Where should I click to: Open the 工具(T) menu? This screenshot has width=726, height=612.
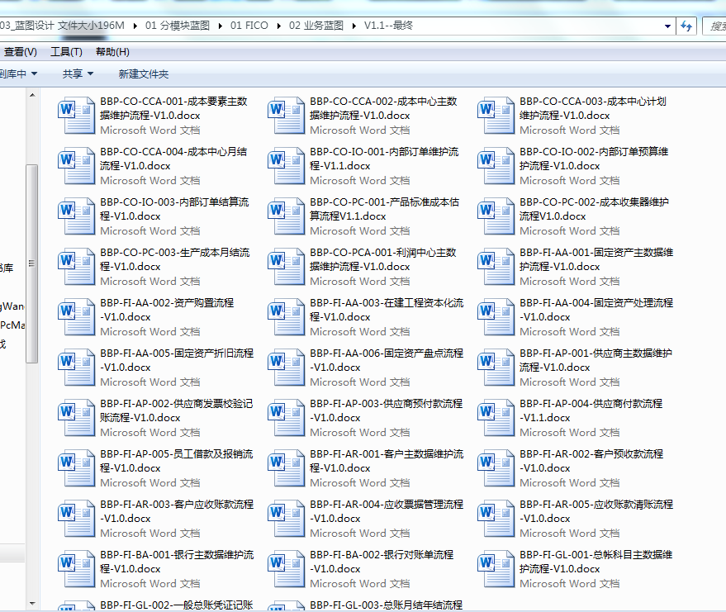(66, 52)
